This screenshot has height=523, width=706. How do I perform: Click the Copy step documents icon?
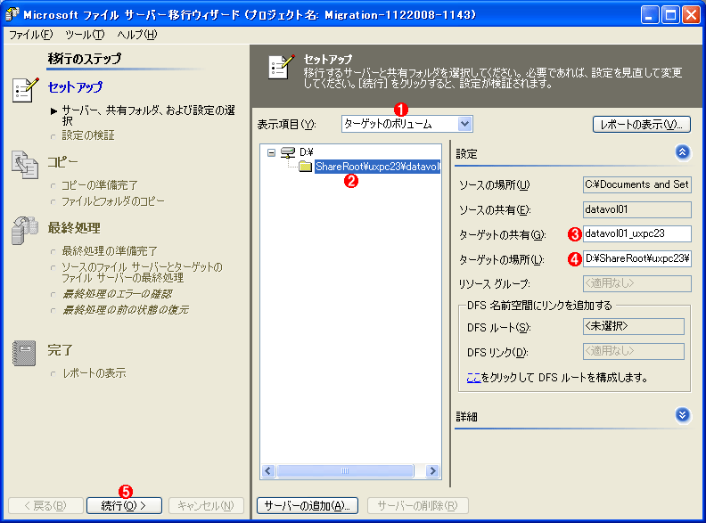point(25,165)
